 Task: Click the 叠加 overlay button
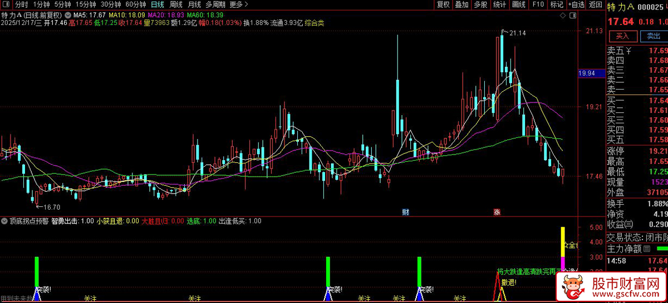point(461,4)
